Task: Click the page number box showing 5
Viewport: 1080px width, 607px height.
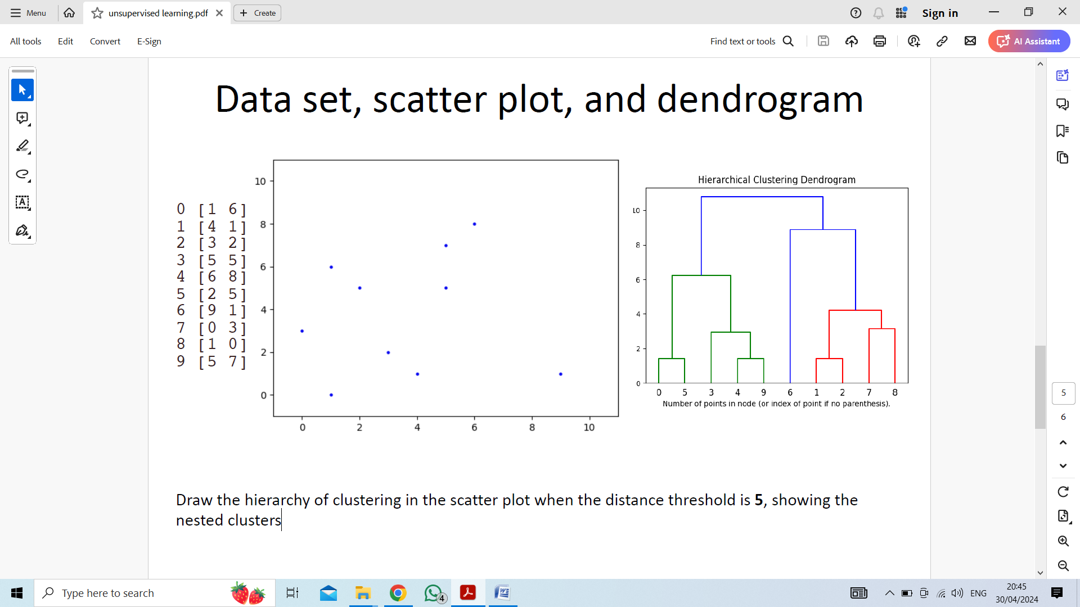Action: click(1063, 393)
